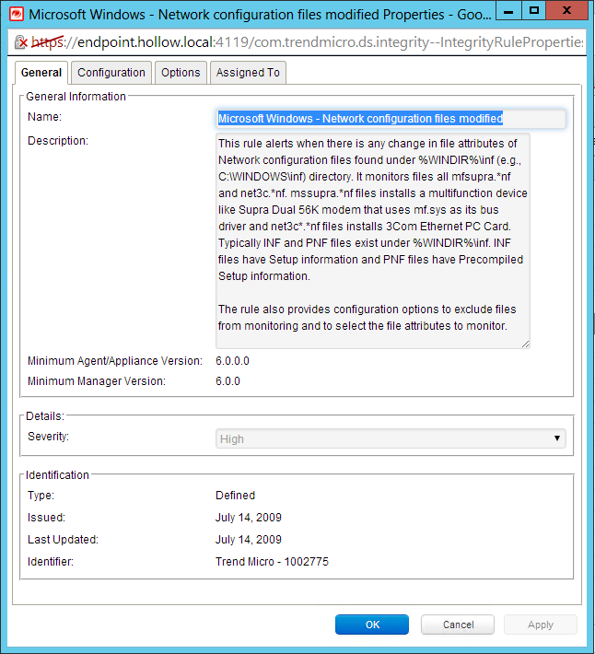Click the Description box resize handle

click(x=525, y=344)
